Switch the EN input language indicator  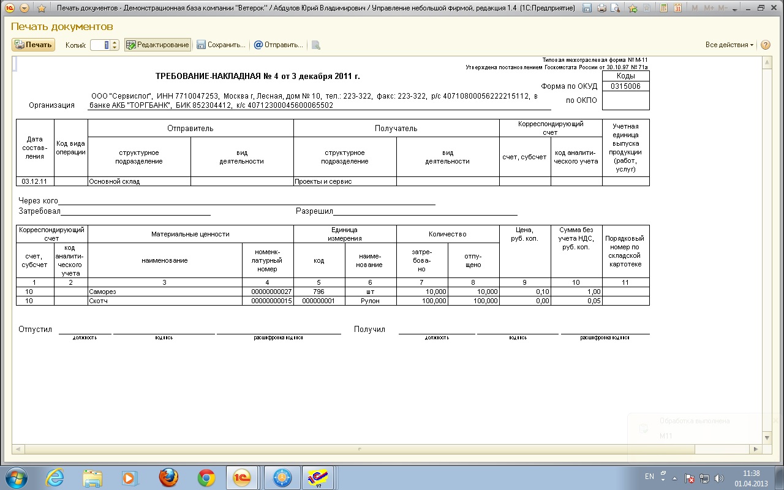[x=650, y=477]
